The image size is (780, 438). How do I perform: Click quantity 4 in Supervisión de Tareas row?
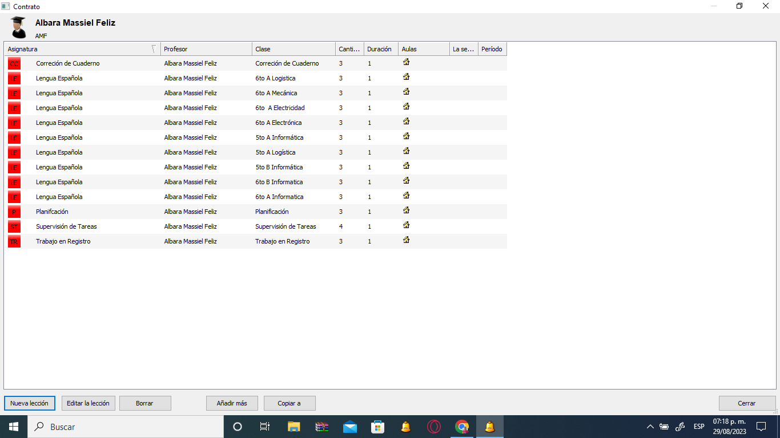click(341, 226)
